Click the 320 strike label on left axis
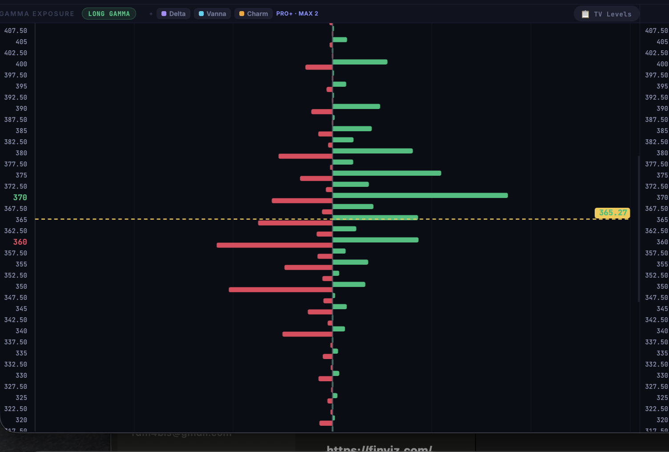Viewport: 669px width, 452px height. click(21, 420)
